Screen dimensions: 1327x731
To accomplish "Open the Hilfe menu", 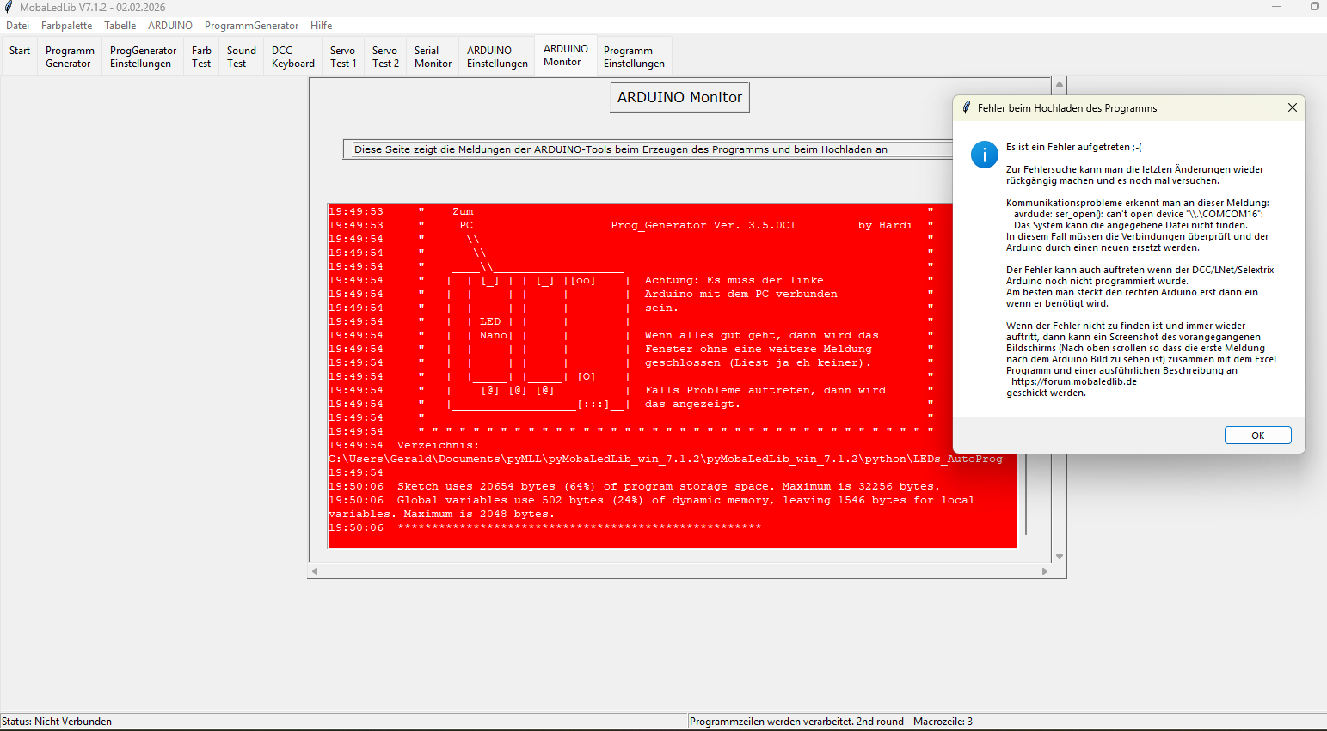I will (321, 26).
